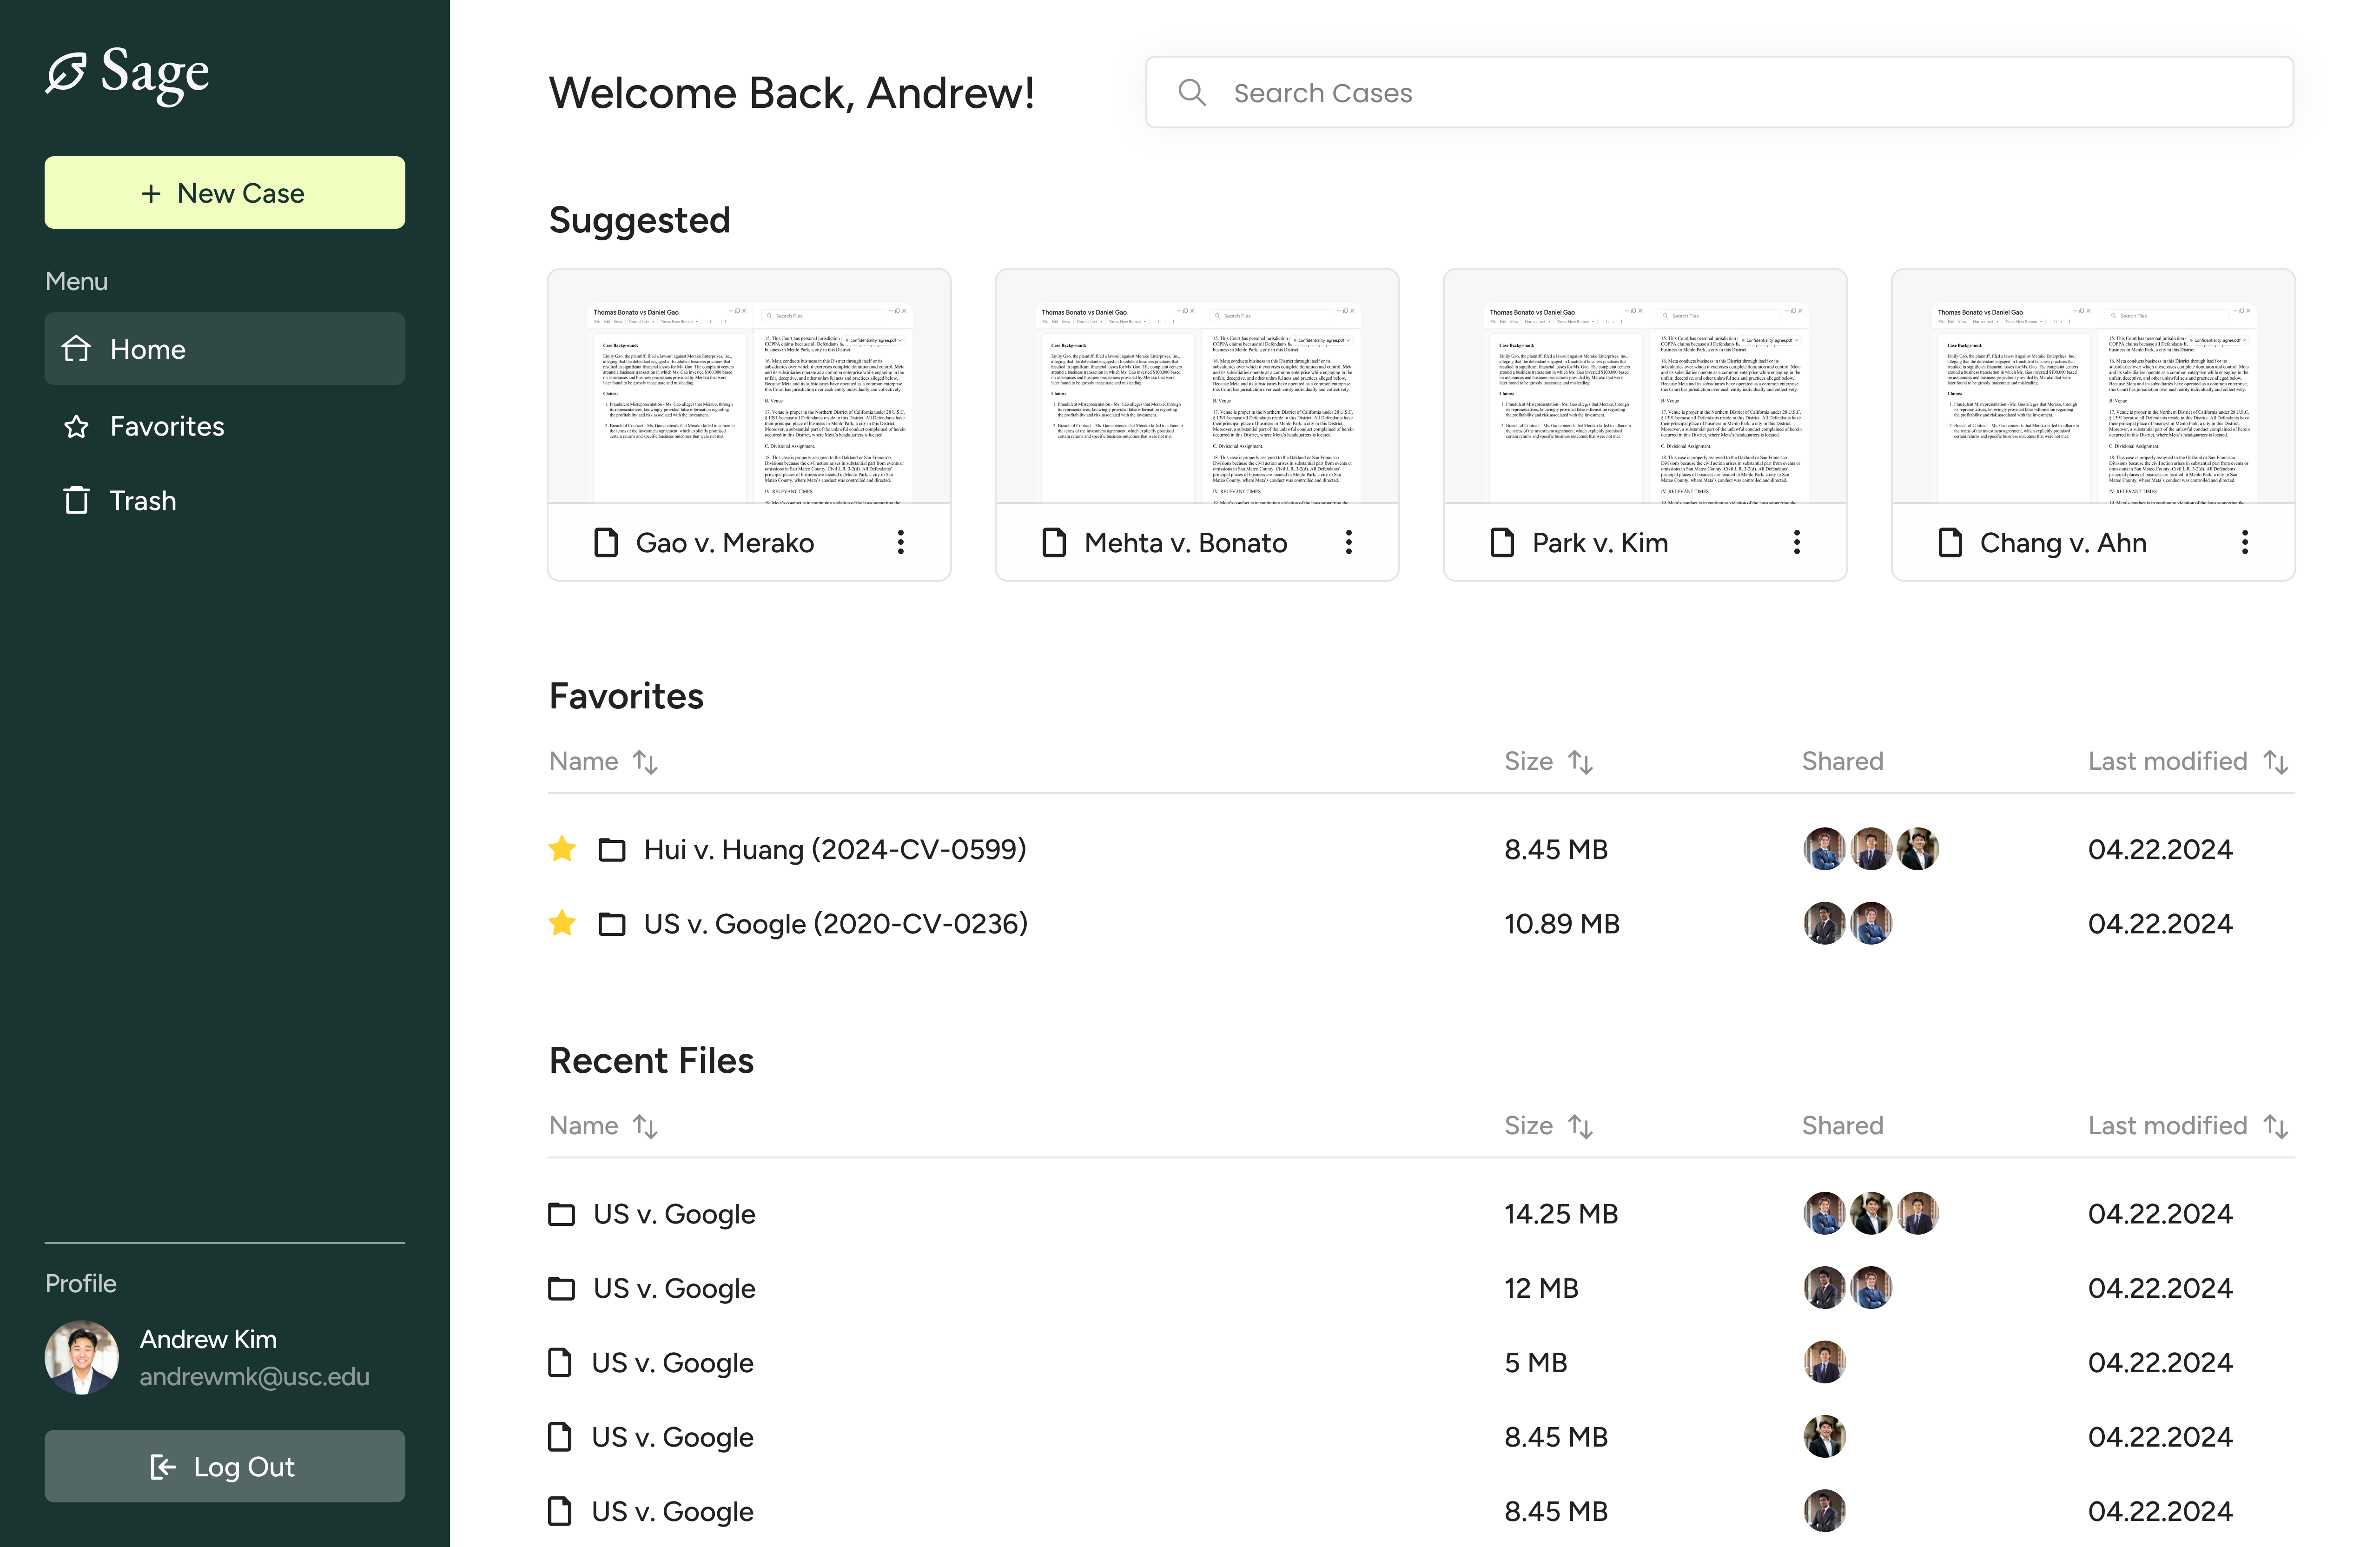
Task: Click the New Case button
Action: 224,193
